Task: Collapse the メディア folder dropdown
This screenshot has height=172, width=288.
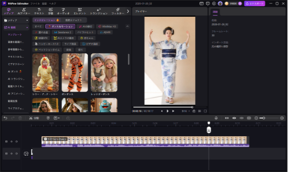Action: click(27, 20)
